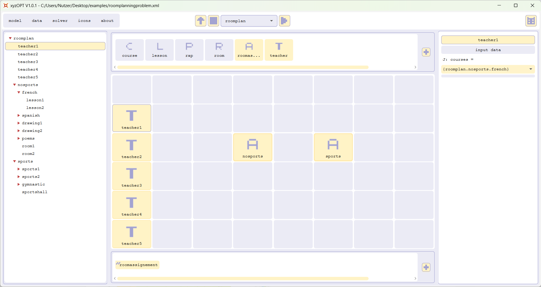Open the solver menu

pyautogui.click(x=60, y=21)
